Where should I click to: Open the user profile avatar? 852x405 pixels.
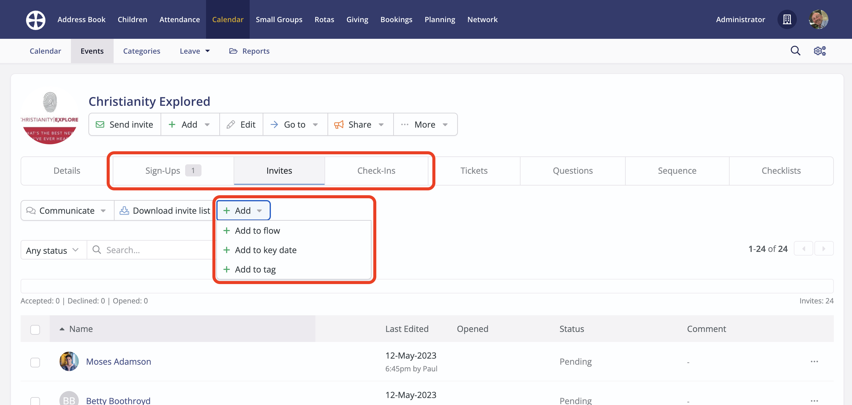click(818, 19)
